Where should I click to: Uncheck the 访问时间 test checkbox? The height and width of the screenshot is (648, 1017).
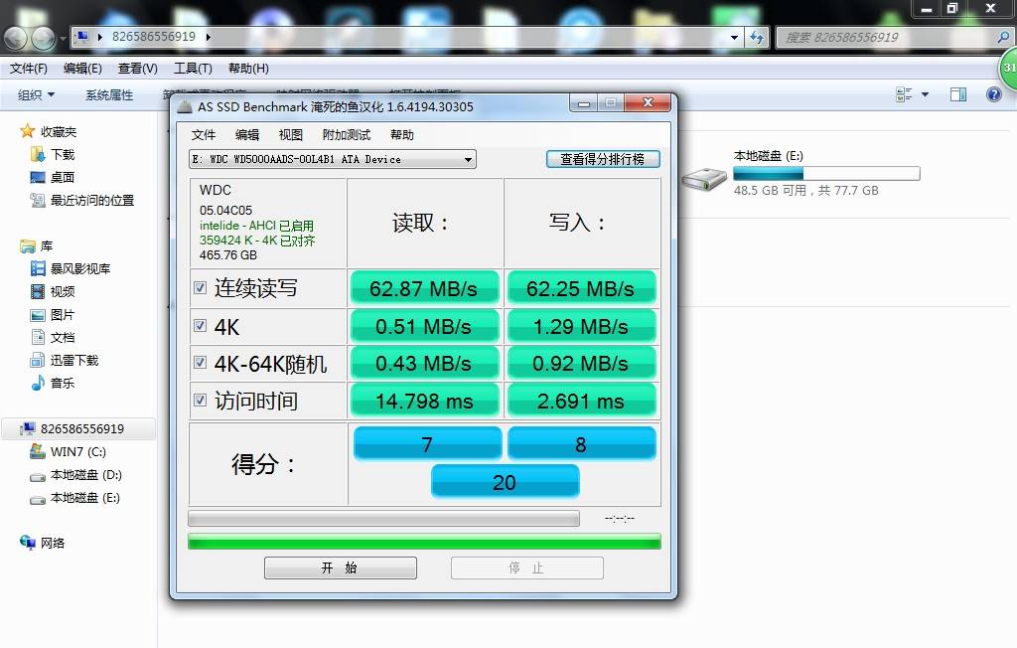[201, 401]
